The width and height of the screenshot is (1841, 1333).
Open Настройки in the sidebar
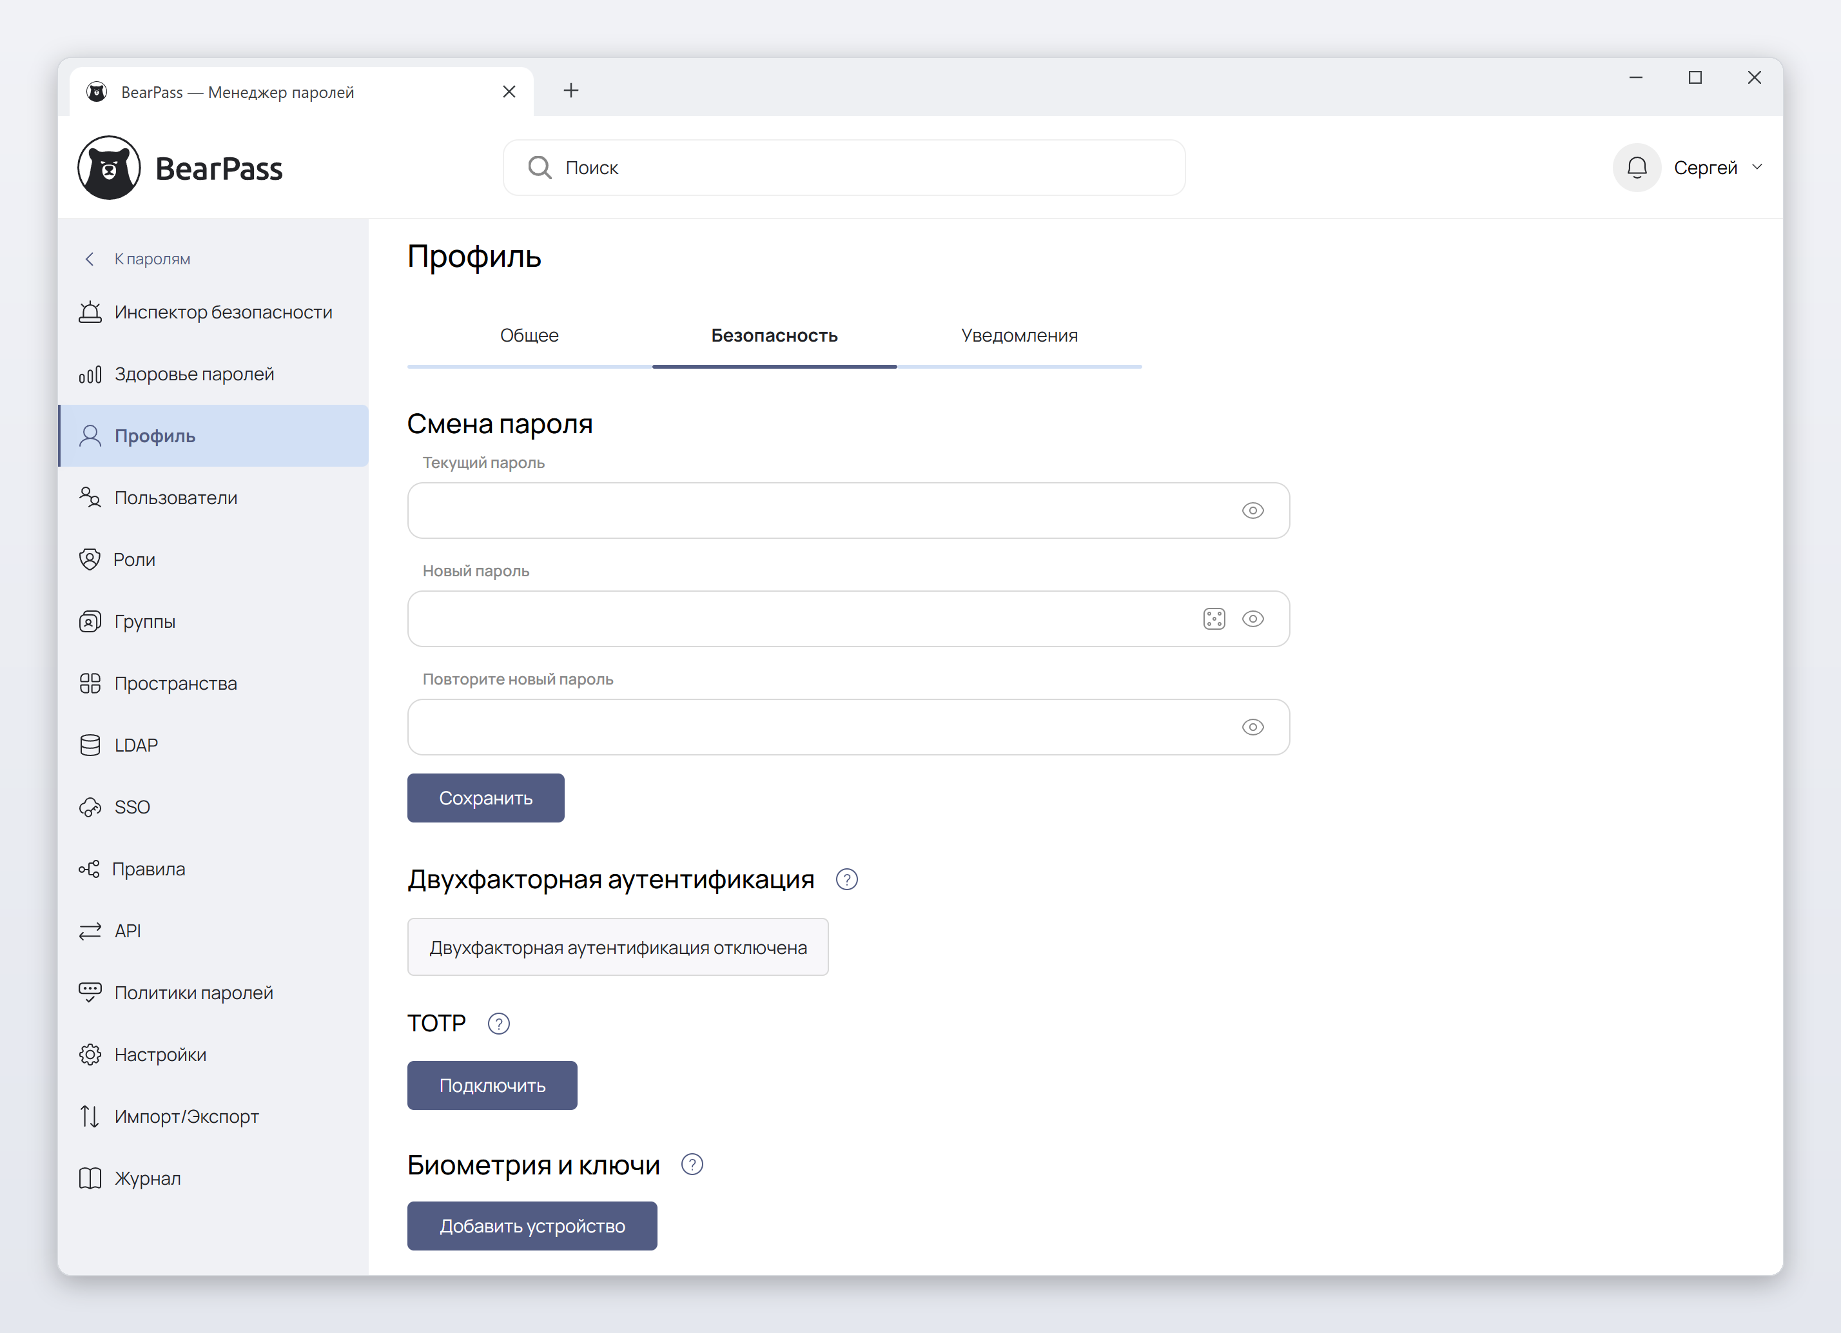coord(213,1055)
